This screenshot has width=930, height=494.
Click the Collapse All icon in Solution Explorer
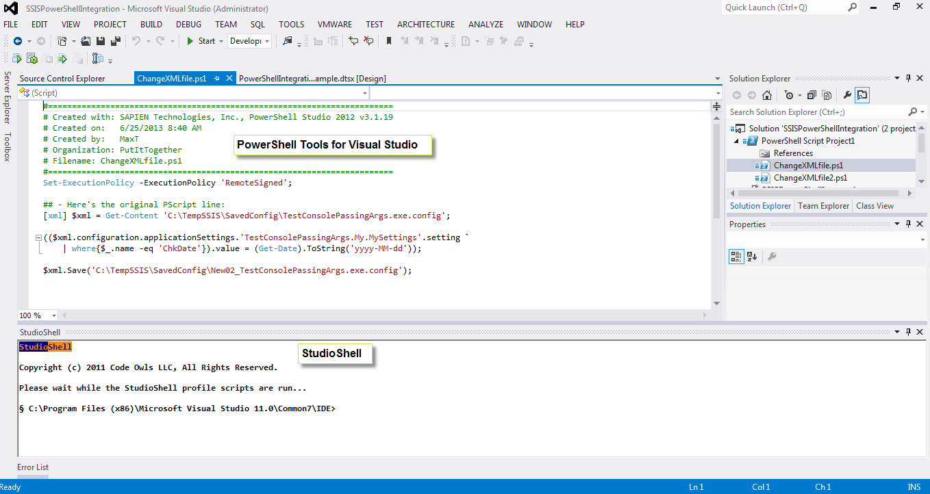[812, 95]
